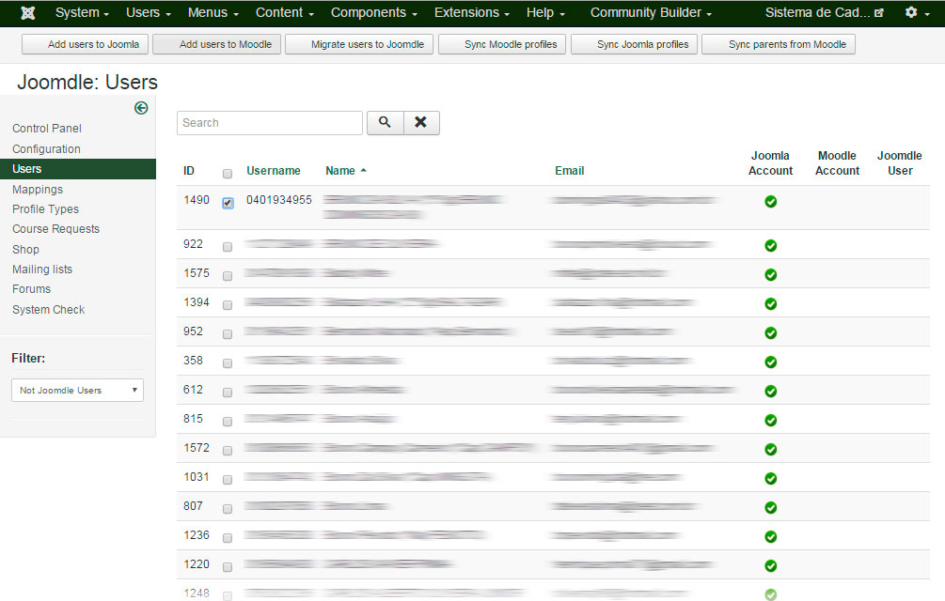Click in the Search input field

coord(269,123)
